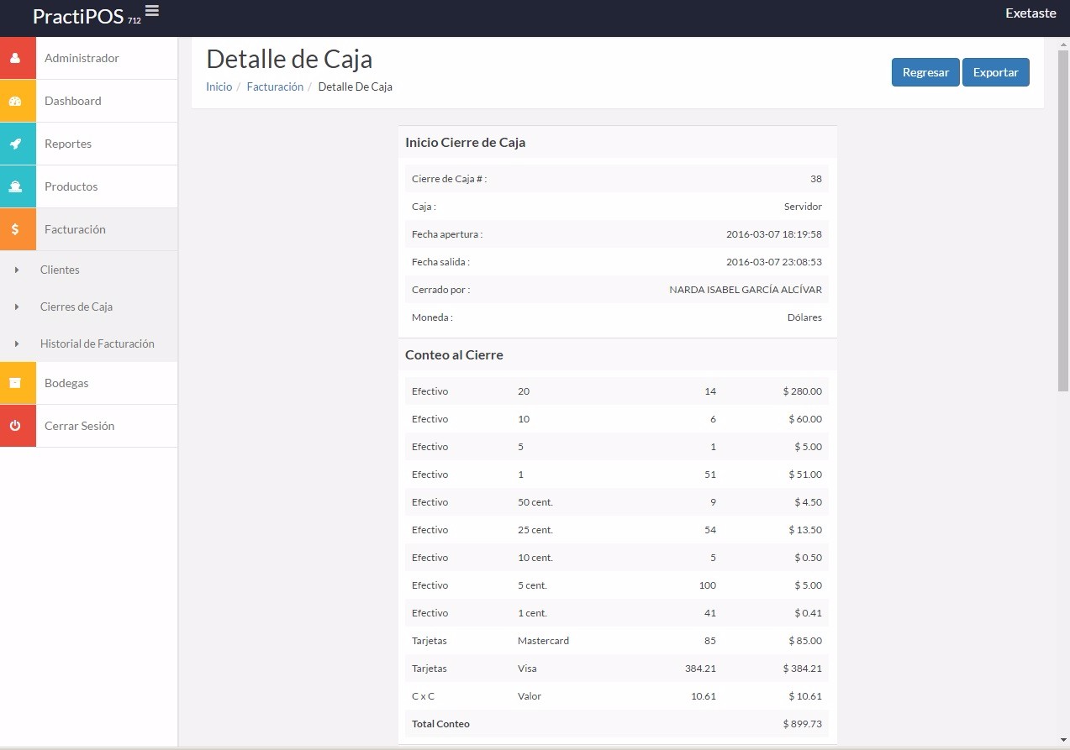
Task: Click the quantity 100 in 5 cent. row
Action: 708,585
